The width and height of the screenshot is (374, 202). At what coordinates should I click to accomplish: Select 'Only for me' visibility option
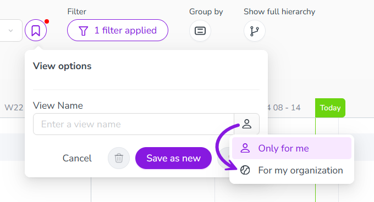pyautogui.click(x=291, y=148)
